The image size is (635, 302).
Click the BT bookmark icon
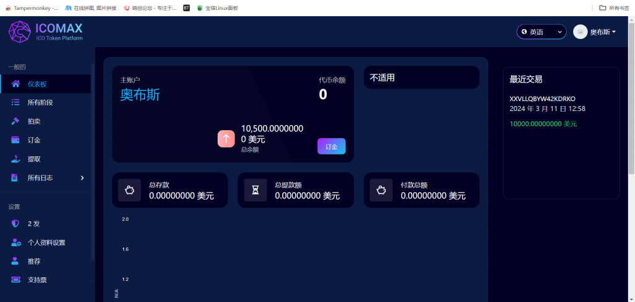pyautogui.click(x=186, y=7)
